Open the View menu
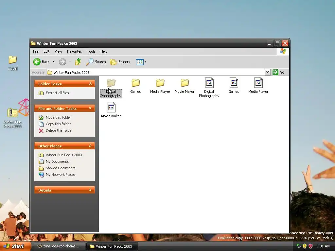This screenshot has height=251, width=335. tap(58, 51)
